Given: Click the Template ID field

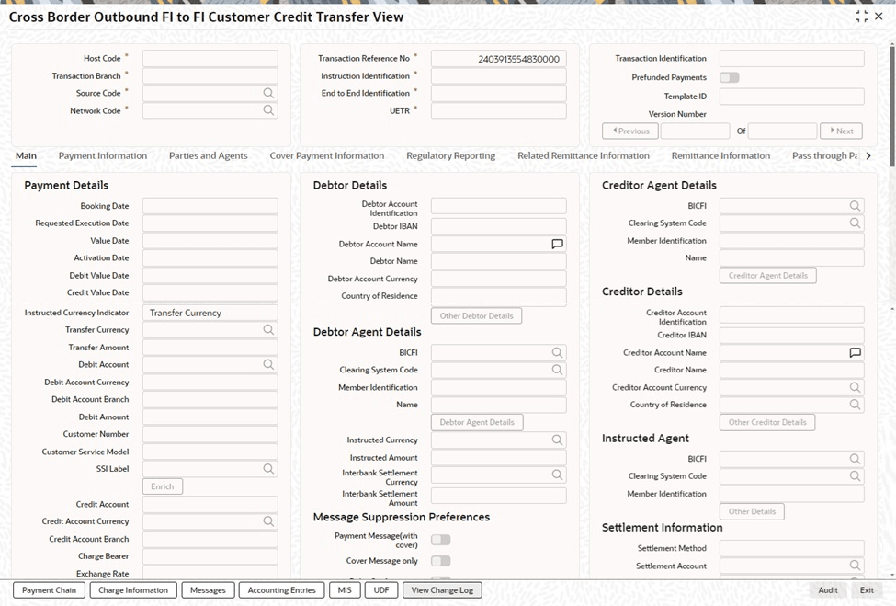Looking at the screenshot, I should pyautogui.click(x=792, y=96).
